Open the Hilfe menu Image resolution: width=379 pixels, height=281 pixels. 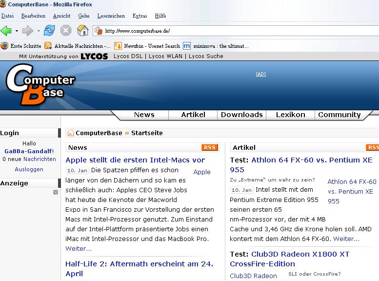(x=160, y=16)
